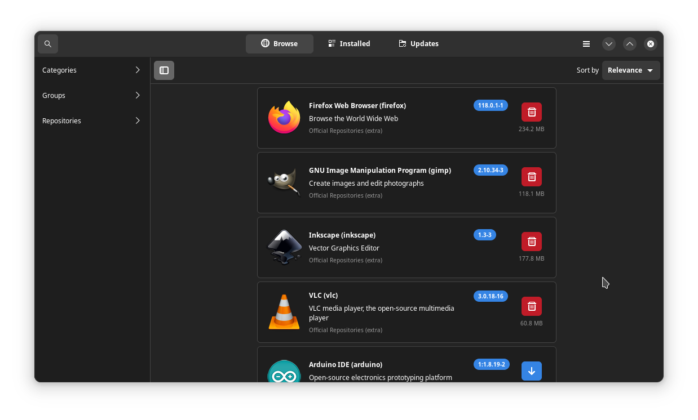Click the Vector Graphics Editor description

pyautogui.click(x=344, y=248)
